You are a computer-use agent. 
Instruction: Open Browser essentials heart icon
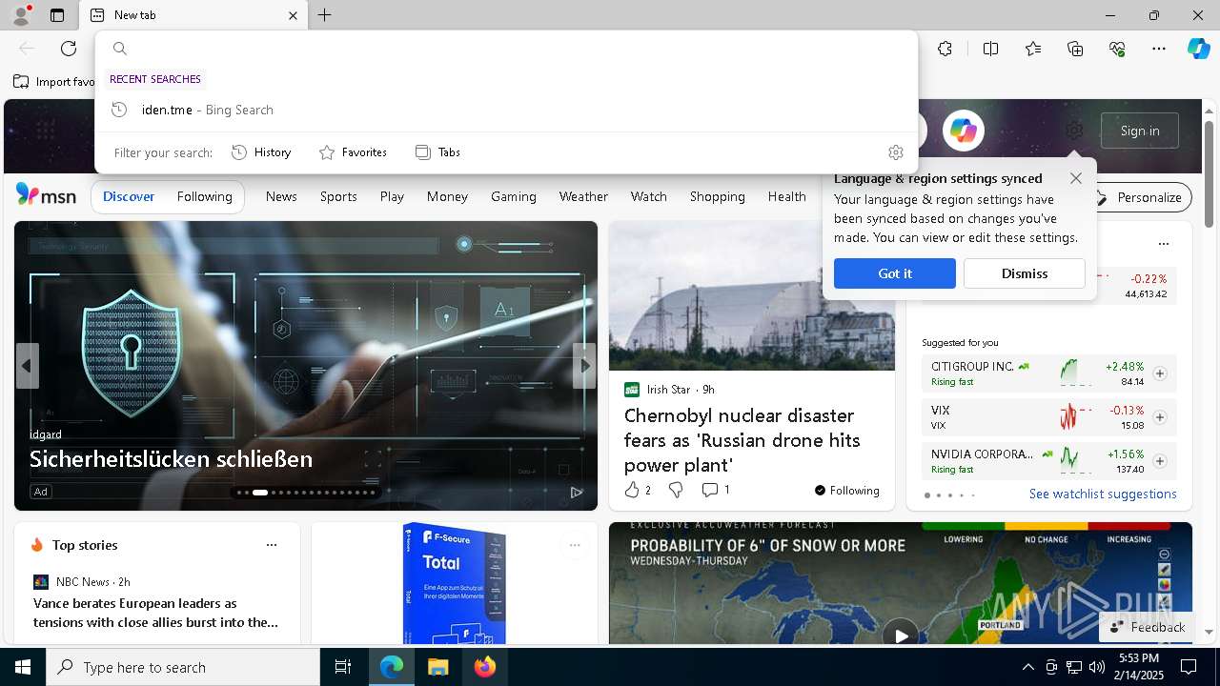[1117, 49]
